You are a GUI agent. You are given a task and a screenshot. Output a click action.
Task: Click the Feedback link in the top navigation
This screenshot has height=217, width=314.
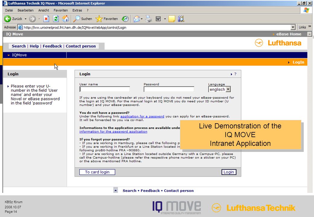(x=52, y=46)
